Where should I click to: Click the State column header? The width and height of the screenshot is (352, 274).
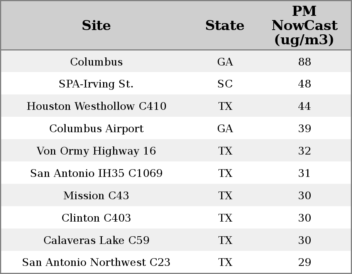[225, 25]
